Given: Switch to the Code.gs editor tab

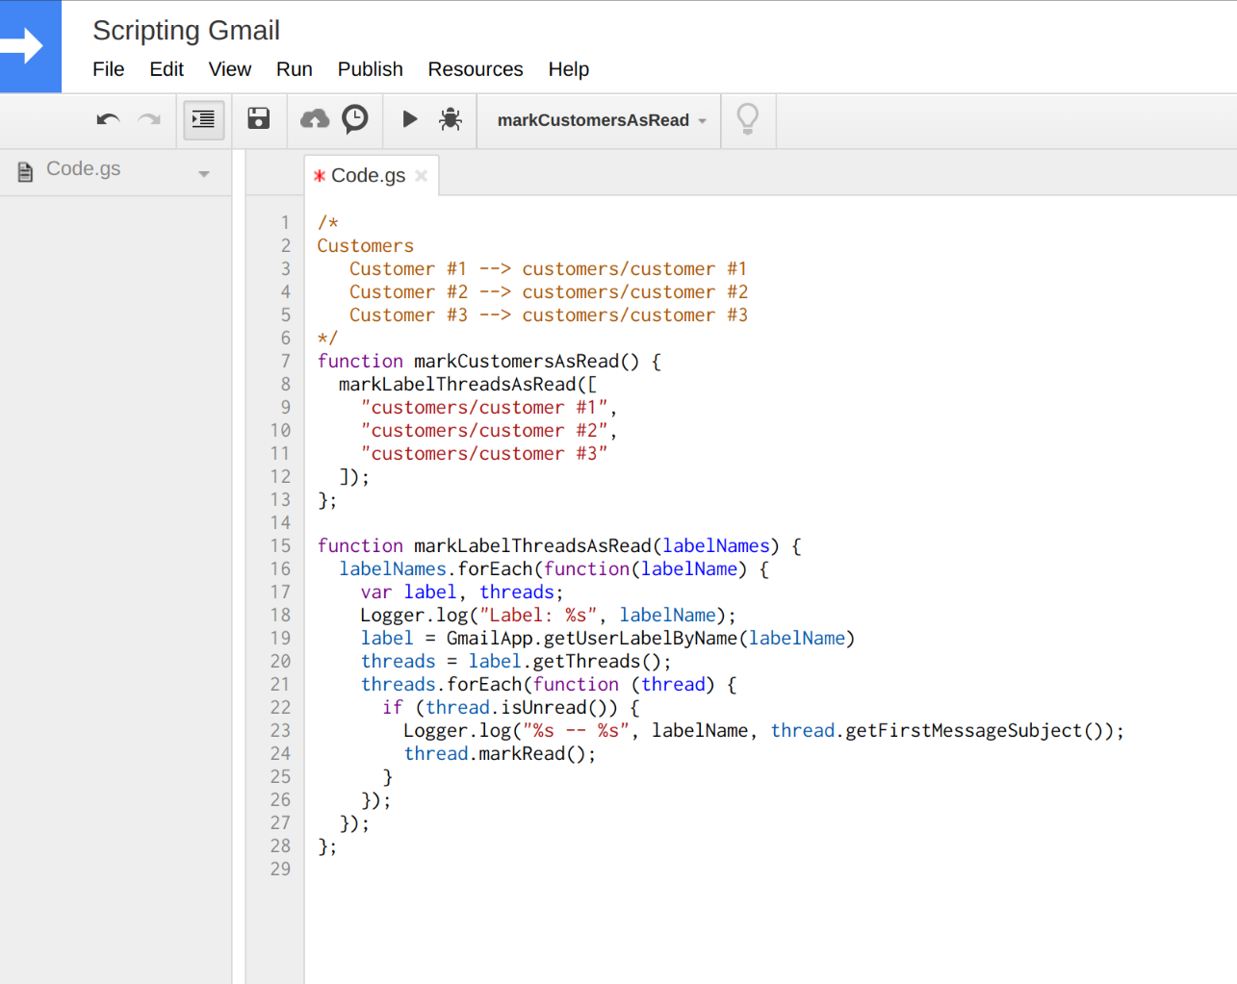Looking at the screenshot, I should click(x=368, y=176).
